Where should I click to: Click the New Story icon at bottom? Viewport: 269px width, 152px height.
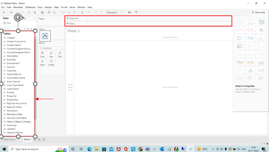[44, 139]
